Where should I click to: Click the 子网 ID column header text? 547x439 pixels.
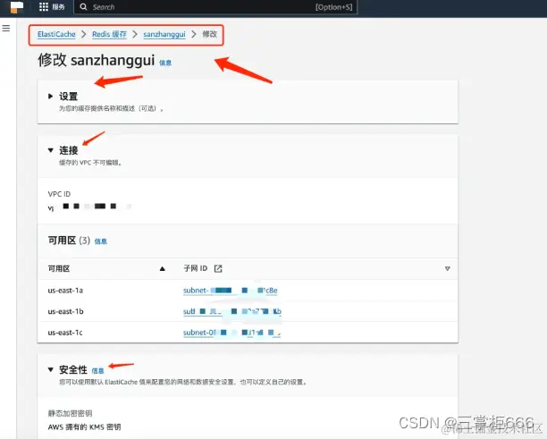(x=196, y=268)
